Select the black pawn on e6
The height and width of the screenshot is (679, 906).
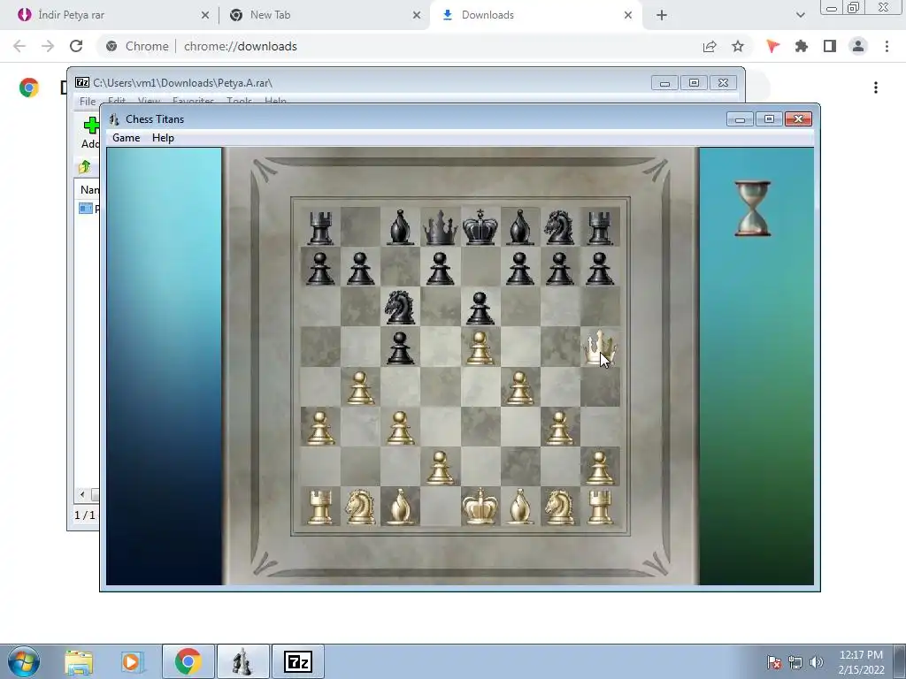480,309
